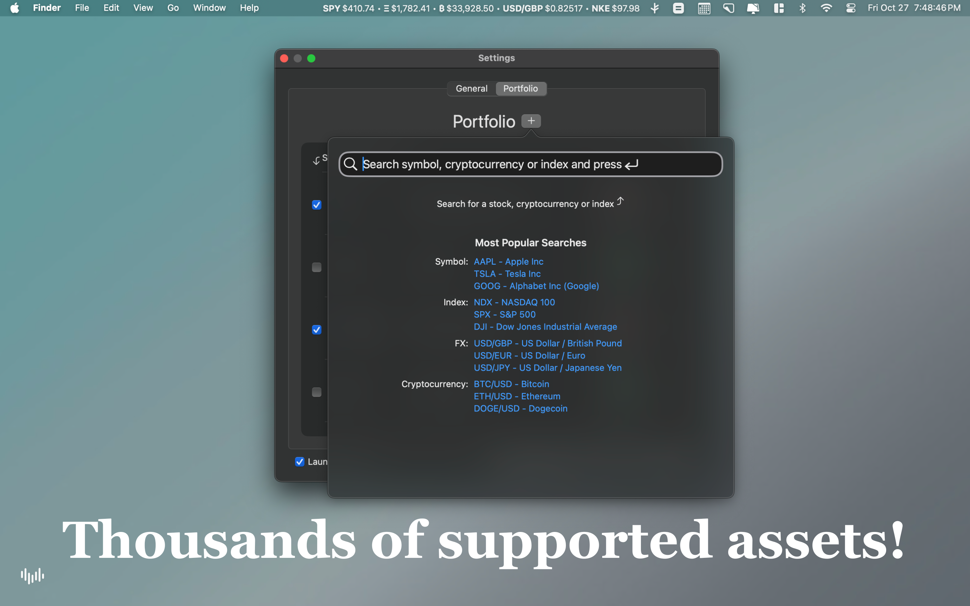Click the NKE $97.98 ticker item
This screenshot has width=970, height=606.
tap(615, 8)
